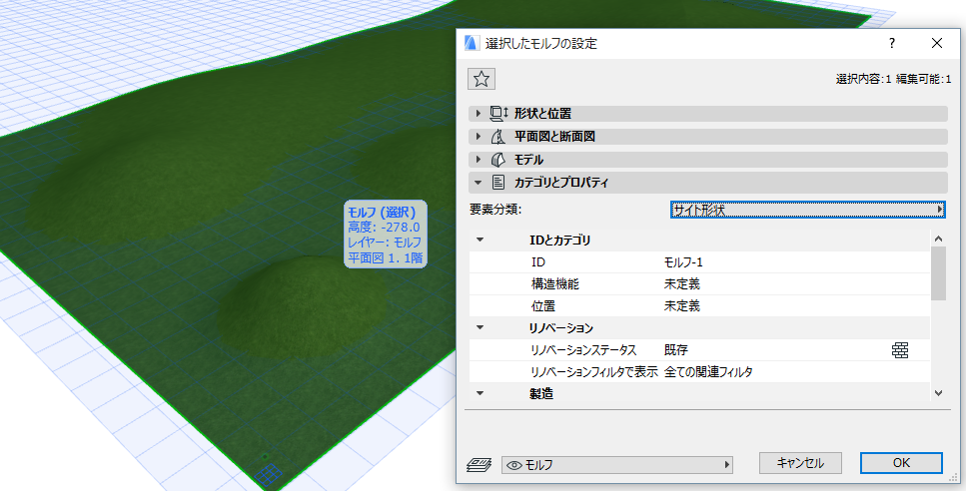
Task: Click the 要素分類 label
Action: click(x=495, y=210)
